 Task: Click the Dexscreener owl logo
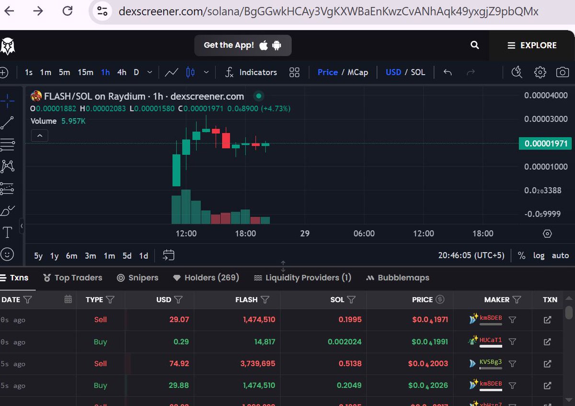[x=8, y=46]
